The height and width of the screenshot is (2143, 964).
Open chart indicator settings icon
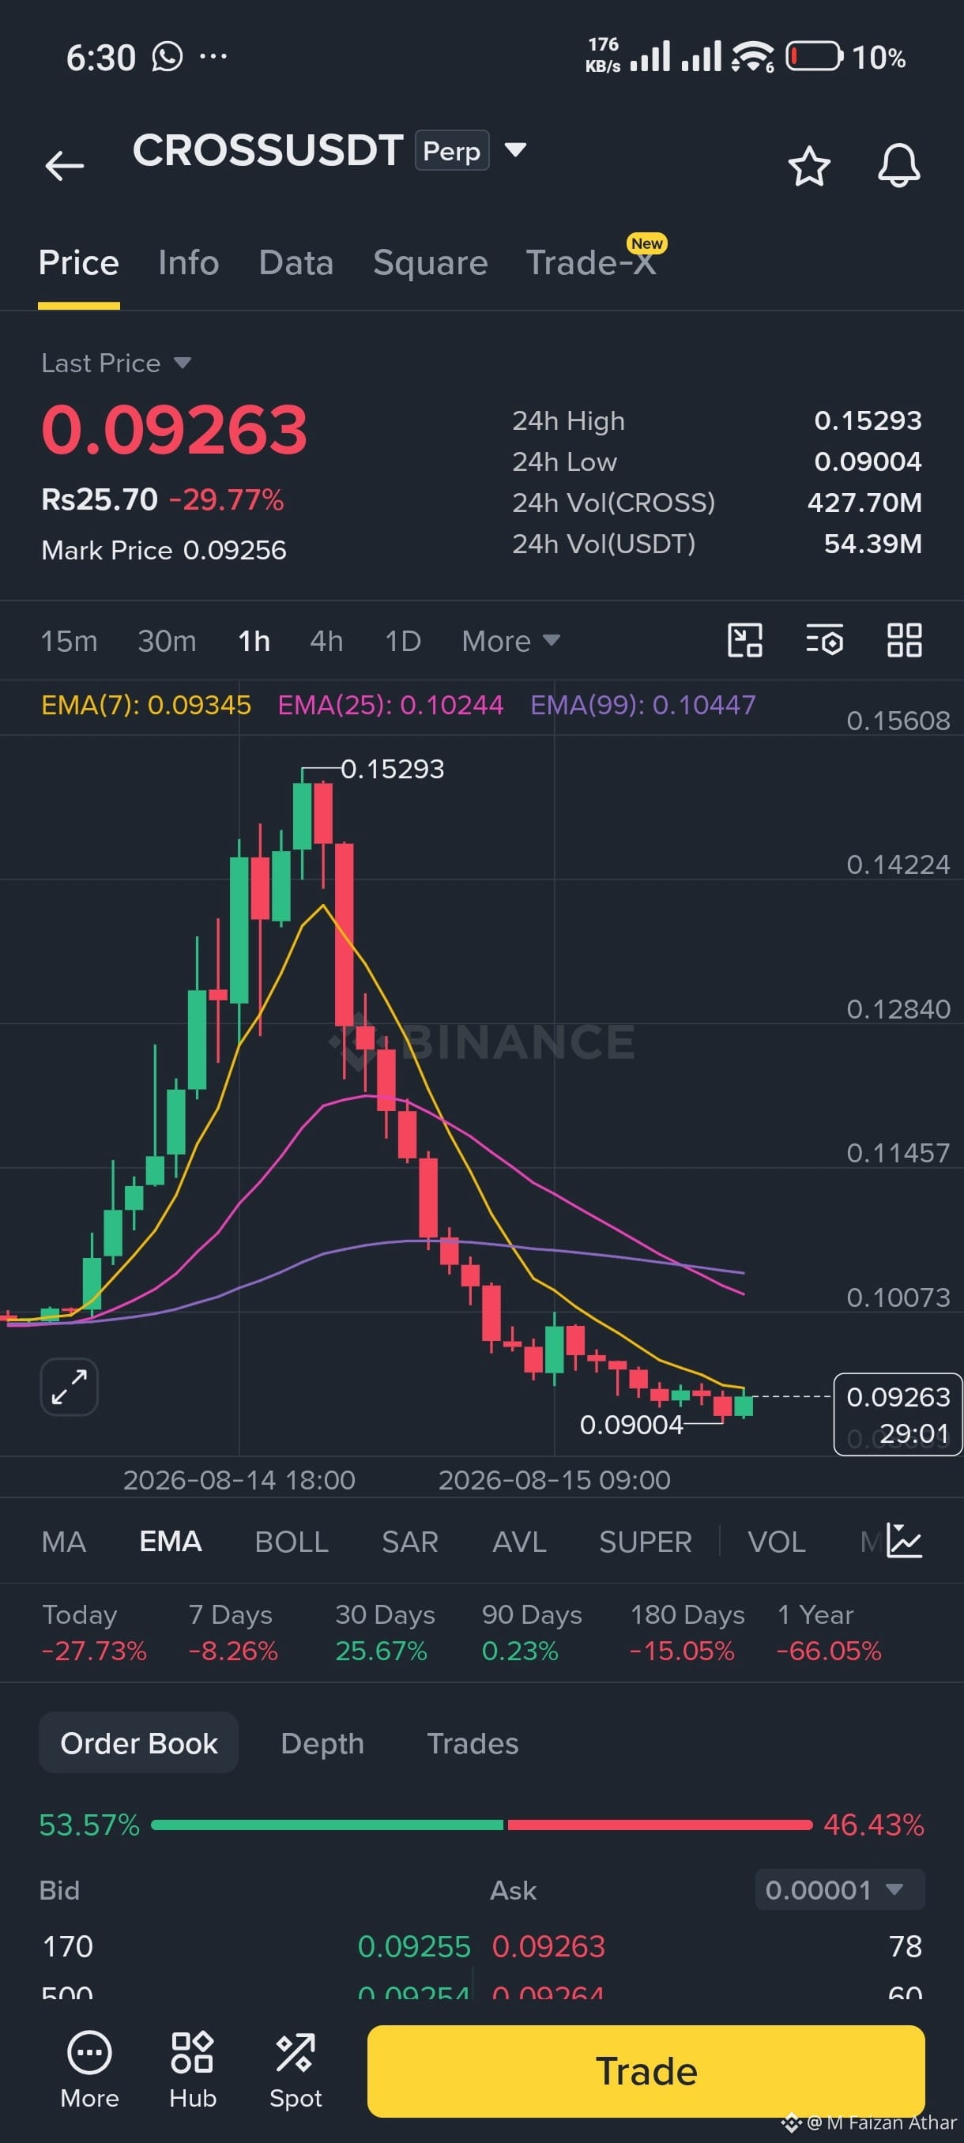824,641
